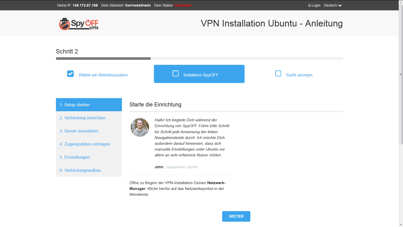Select '4. Zugangsdaten eintragen' in sidebar
Image resolution: width=403 pixels, height=227 pixels.
(x=89, y=144)
